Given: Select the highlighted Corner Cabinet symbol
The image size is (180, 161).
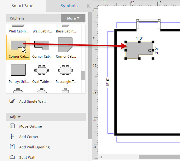Looking at the screenshot, I should pyautogui.click(x=18, y=48).
